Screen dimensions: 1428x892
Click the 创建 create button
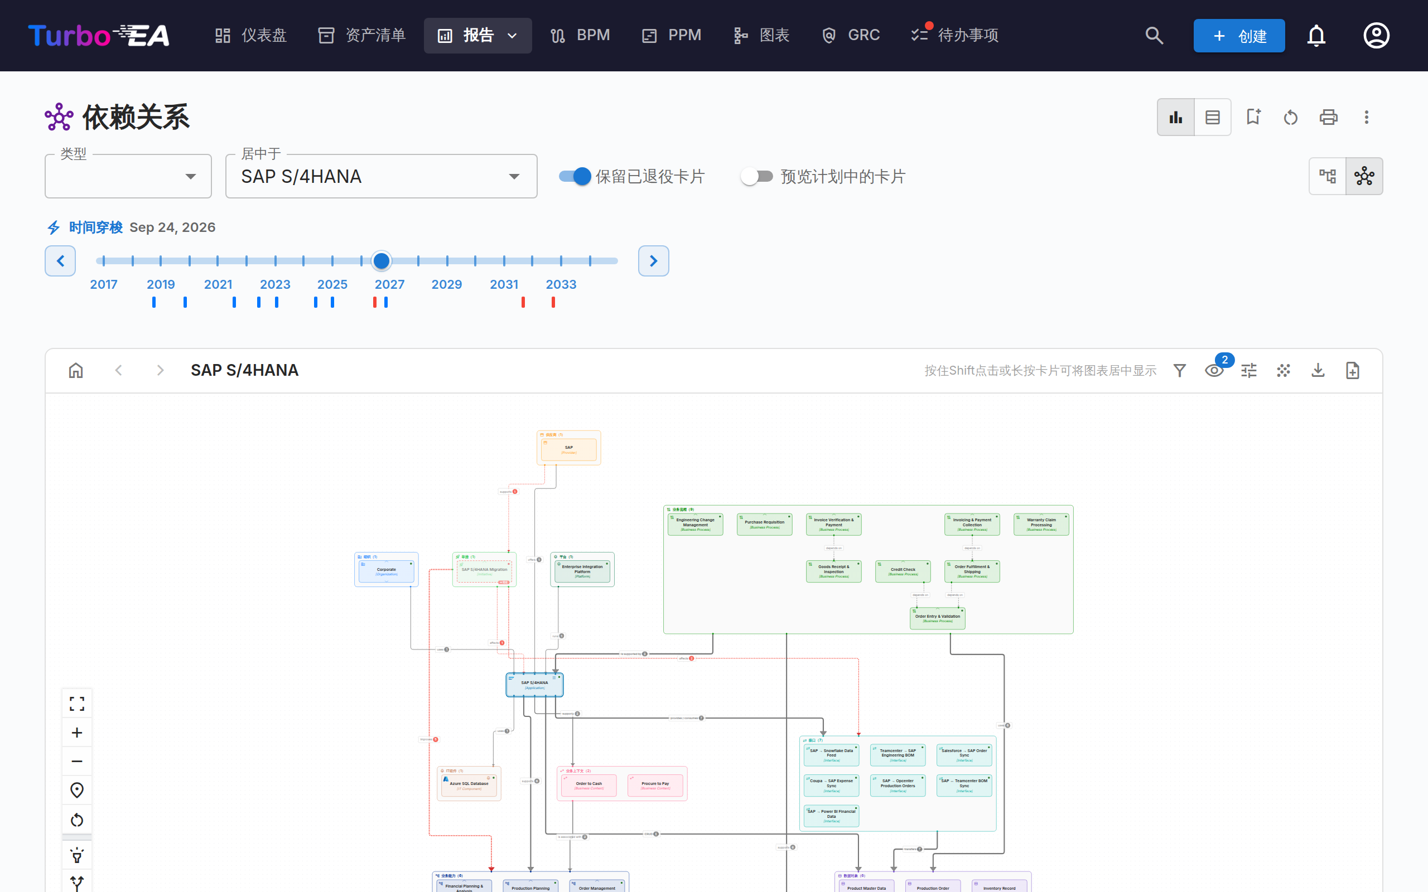pyautogui.click(x=1238, y=35)
